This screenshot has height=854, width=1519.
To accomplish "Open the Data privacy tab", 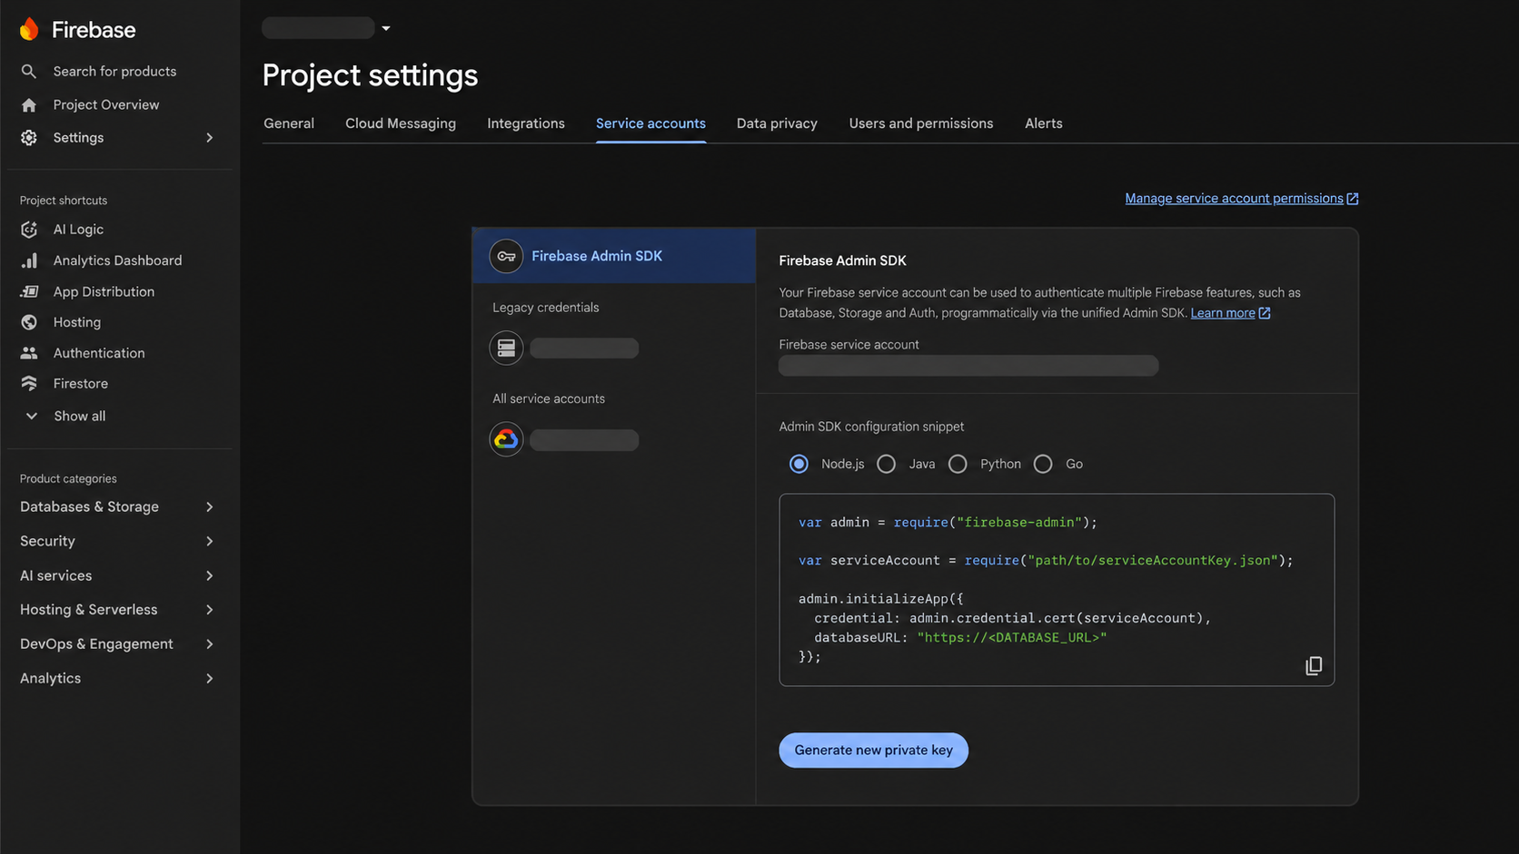I will [x=777, y=123].
